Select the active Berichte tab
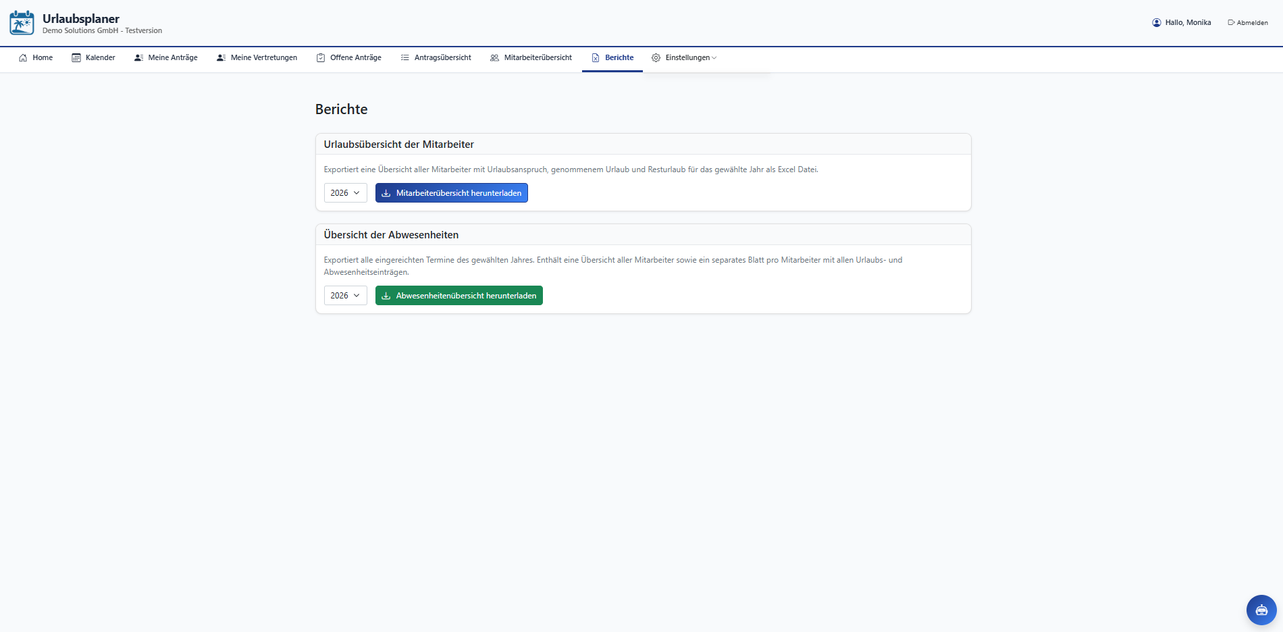Image resolution: width=1283 pixels, height=632 pixels. click(612, 58)
